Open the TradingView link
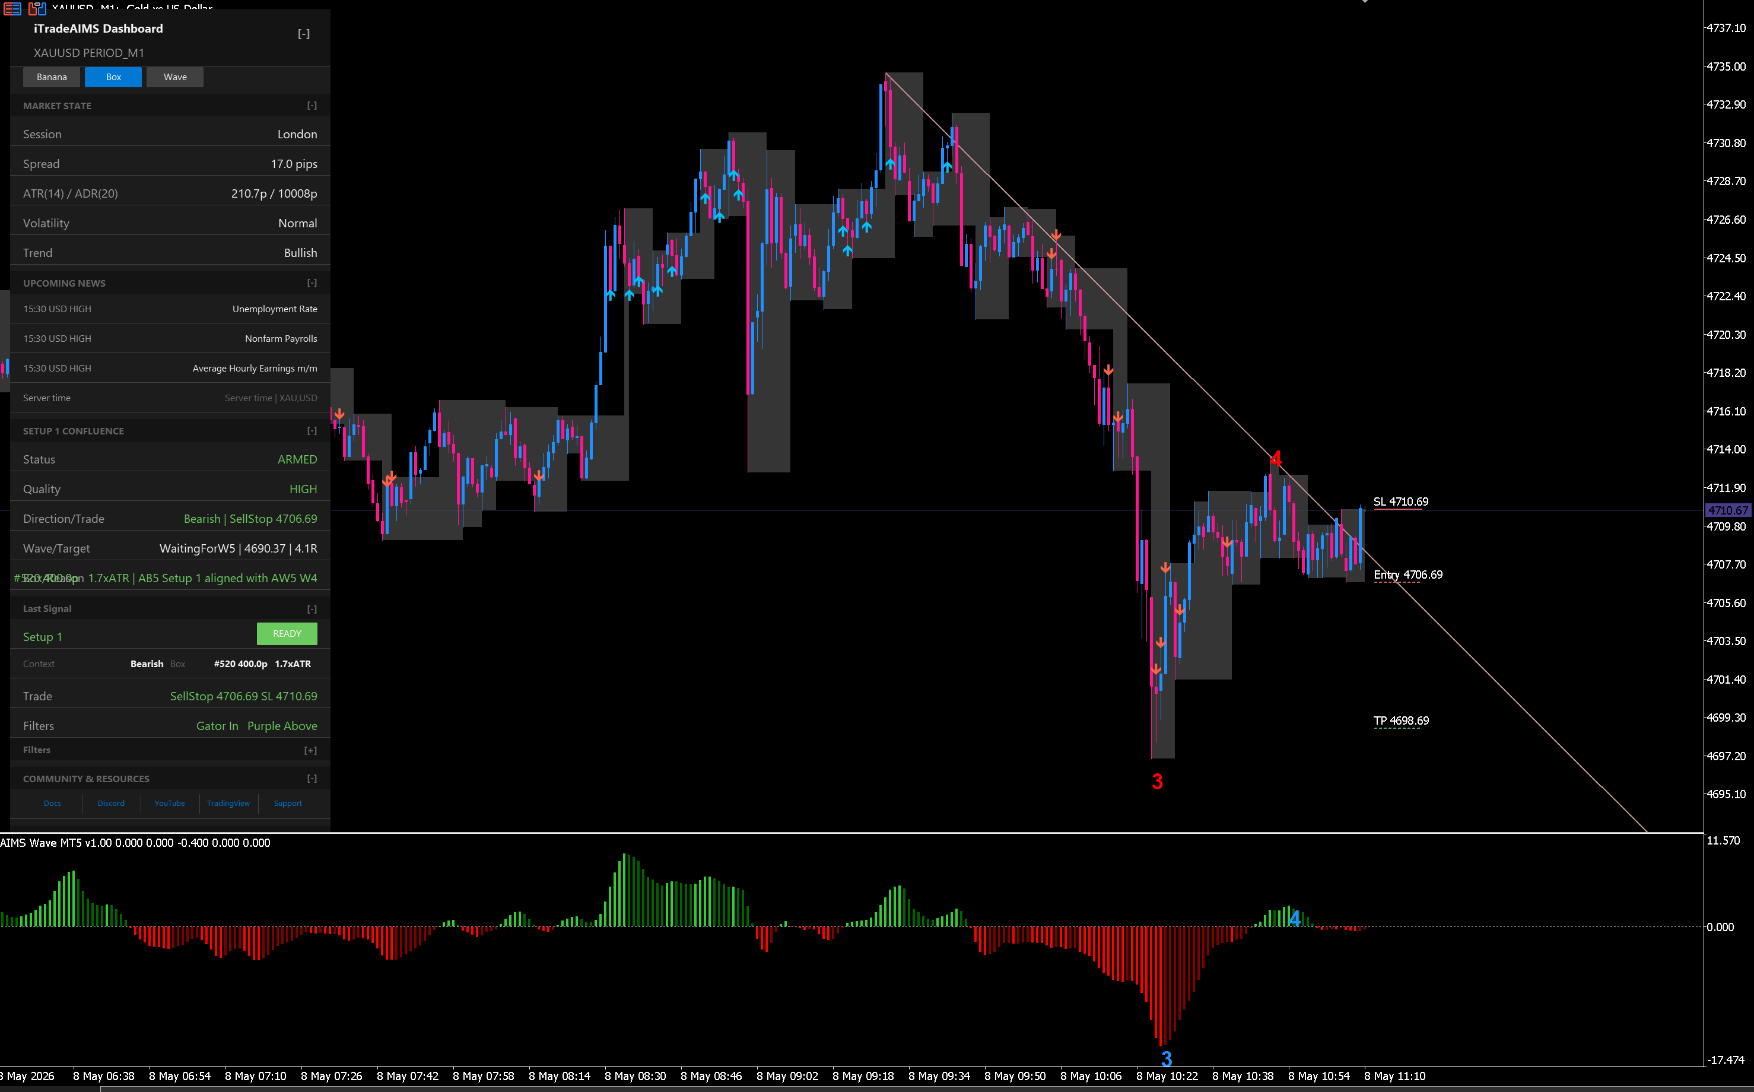 click(x=228, y=803)
